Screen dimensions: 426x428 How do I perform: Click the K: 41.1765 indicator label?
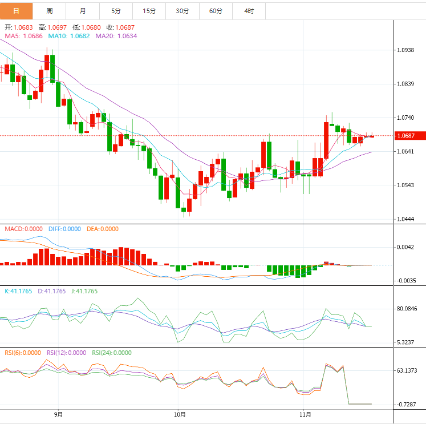coord(18,291)
